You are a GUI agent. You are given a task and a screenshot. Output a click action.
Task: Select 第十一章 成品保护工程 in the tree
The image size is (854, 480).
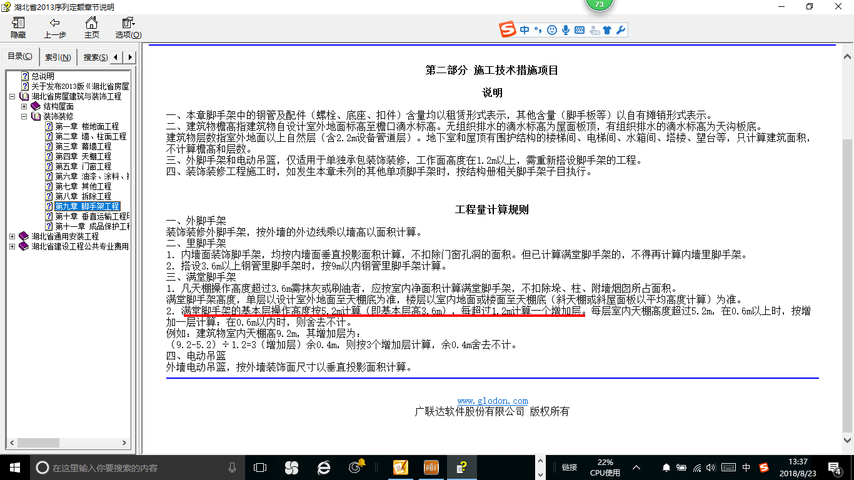click(92, 226)
